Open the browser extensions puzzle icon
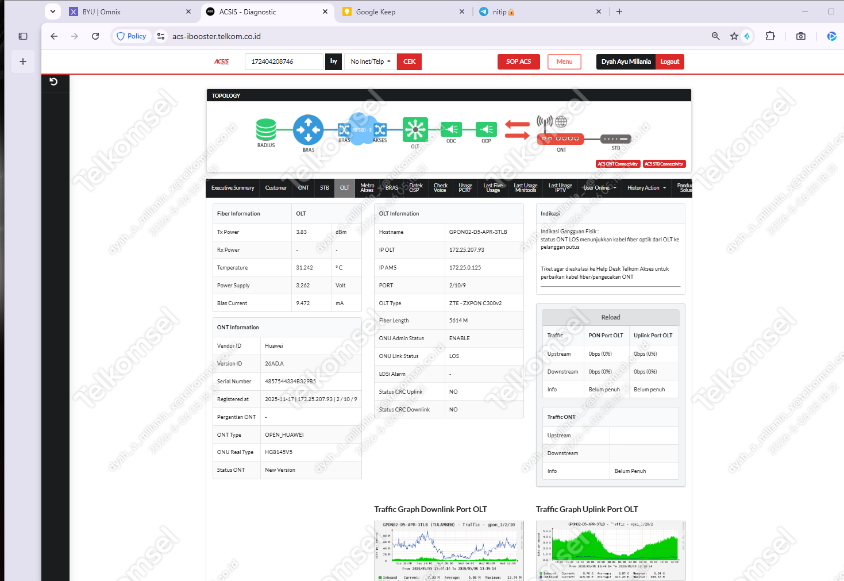844x581 pixels. point(770,36)
